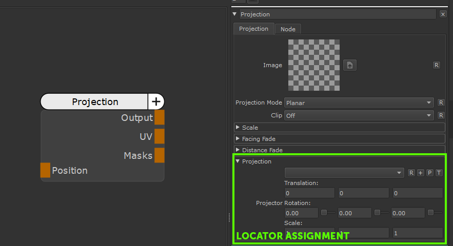Screen dimensions: 453x246
Task: Reset the Clip setting with R
Action: 441,115
